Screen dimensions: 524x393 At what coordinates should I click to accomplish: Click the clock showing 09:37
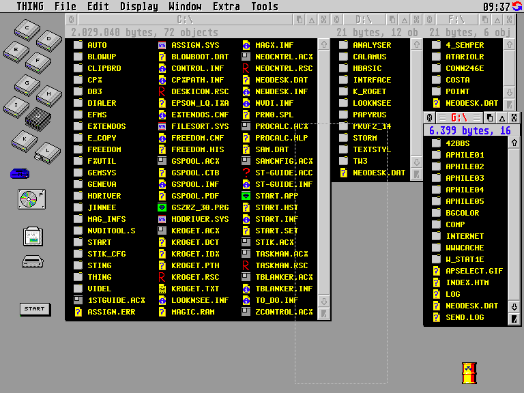click(x=496, y=6)
